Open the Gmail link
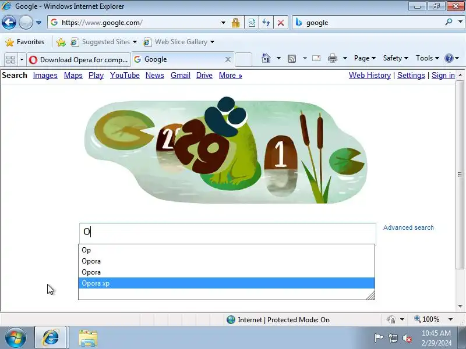This screenshot has width=466, height=349. [x=181, y=76]
